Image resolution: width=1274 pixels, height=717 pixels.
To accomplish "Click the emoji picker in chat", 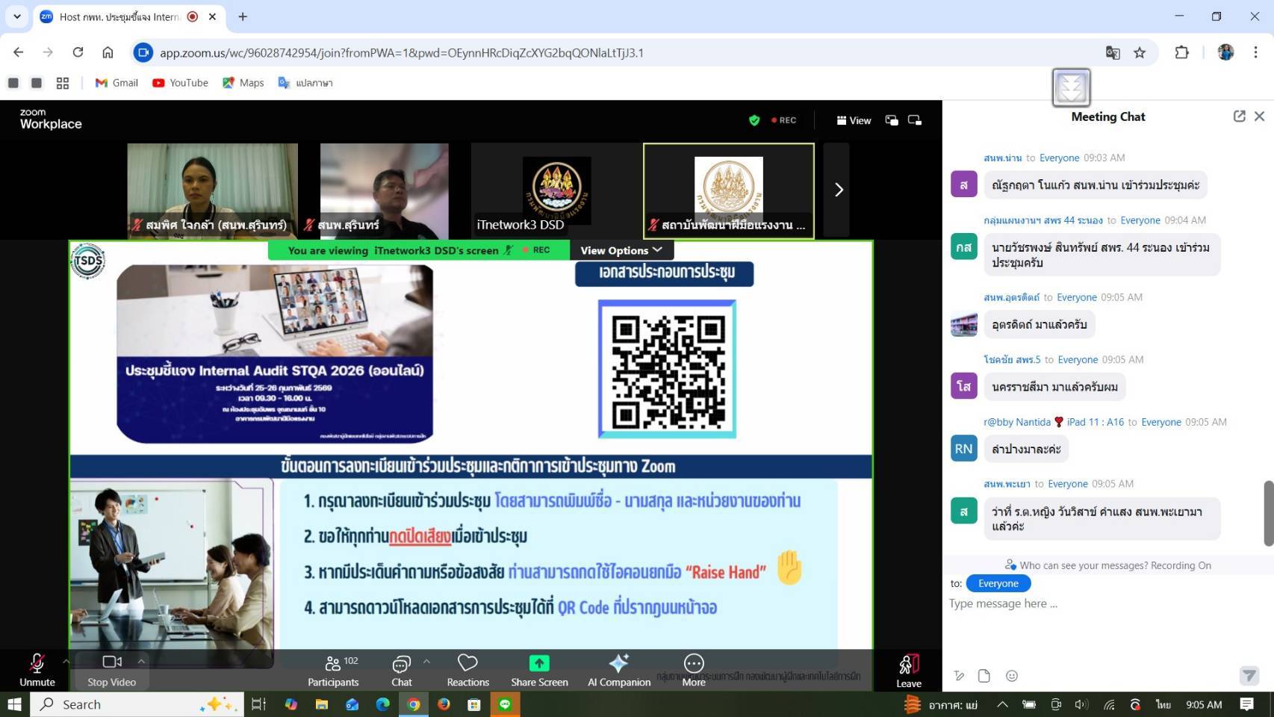I will [x=1012, y=676].
